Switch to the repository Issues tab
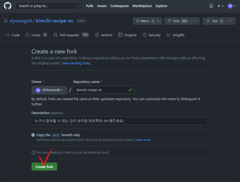240x182 pixels. tap(36, 35)
